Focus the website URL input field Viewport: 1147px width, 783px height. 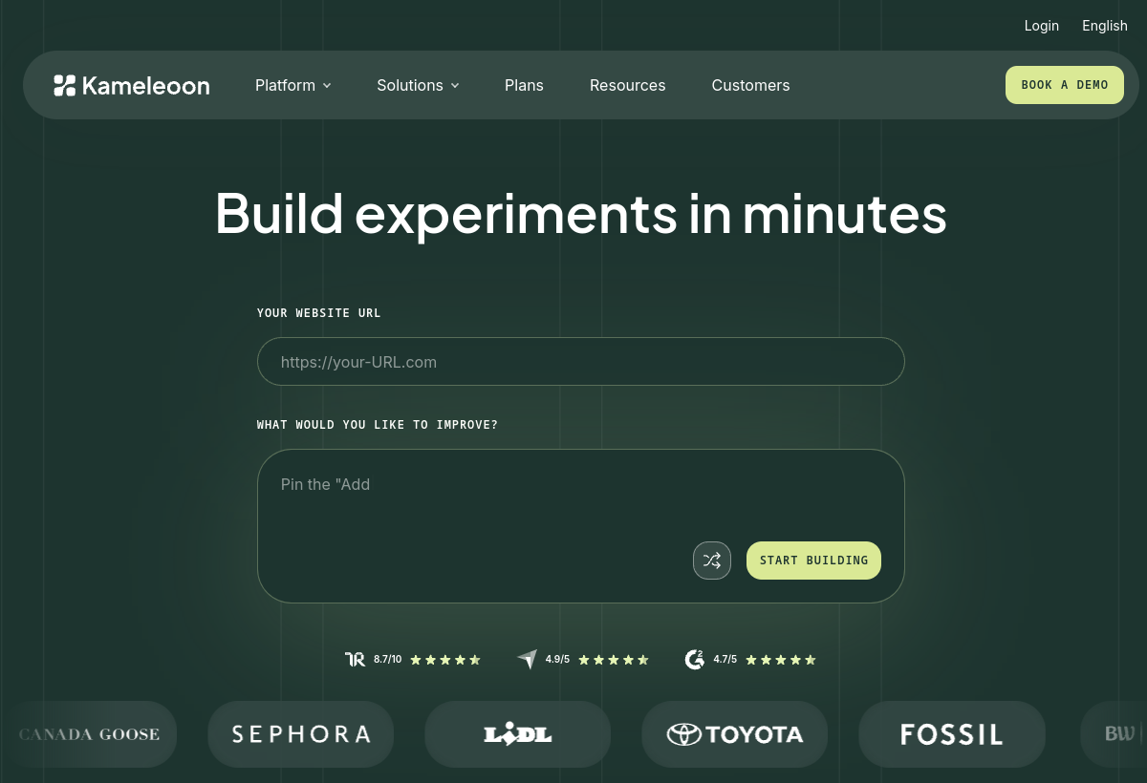pos(581,362)
